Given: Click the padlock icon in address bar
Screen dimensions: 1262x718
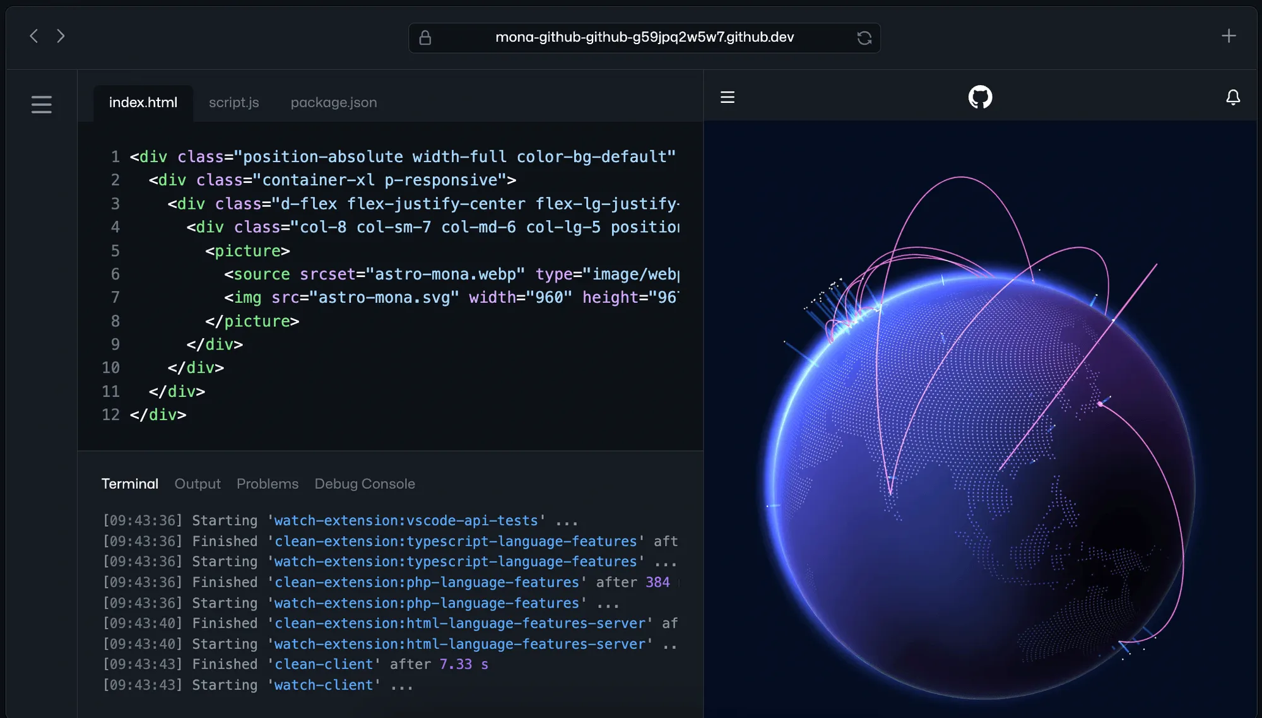Looking at the screenshot, I should 425,38.
